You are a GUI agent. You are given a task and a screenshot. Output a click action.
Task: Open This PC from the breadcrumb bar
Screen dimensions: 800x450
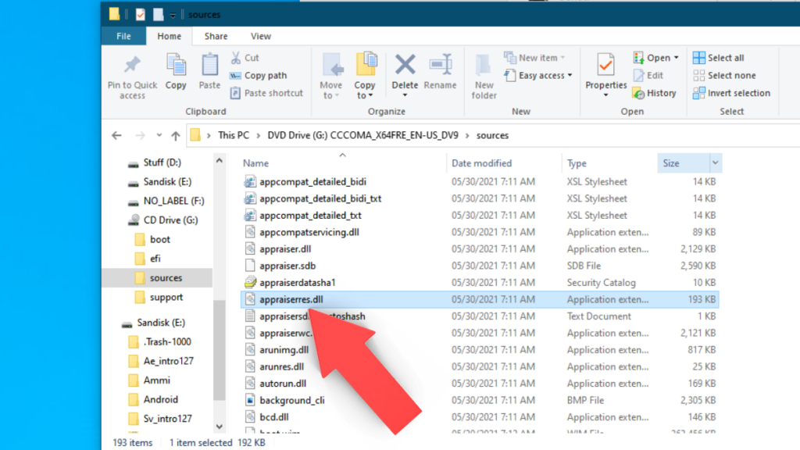233,134
